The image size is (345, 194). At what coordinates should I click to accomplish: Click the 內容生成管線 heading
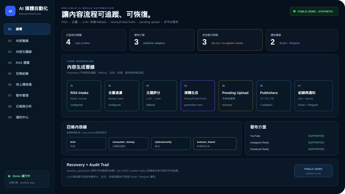pyautogui.click(x=81, y=67)
